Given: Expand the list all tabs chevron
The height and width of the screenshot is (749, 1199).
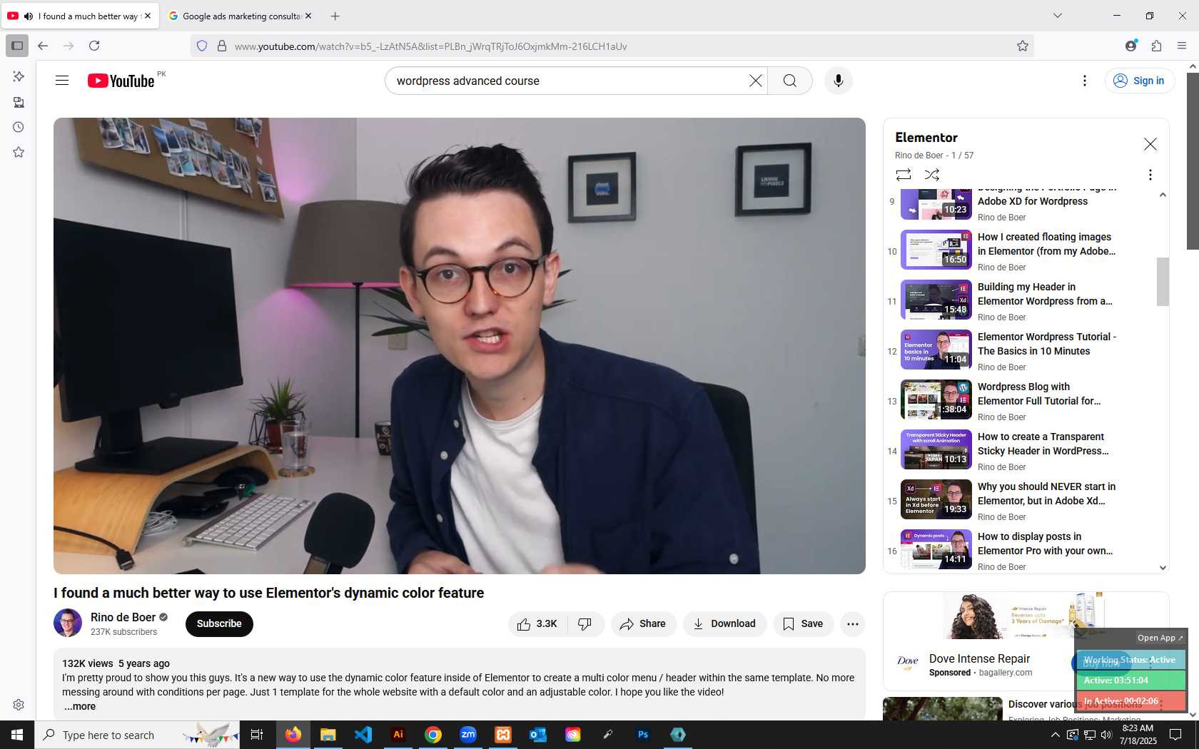Looking at the screenshot, I should [1058, 16].
